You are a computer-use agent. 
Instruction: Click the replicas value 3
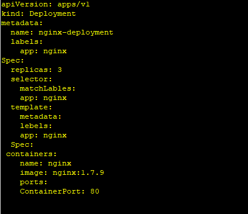tap(60, 70)
